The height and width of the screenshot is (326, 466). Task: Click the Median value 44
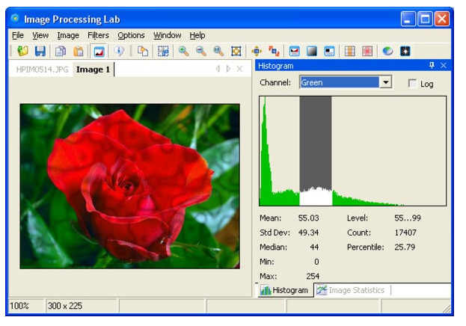314,247
